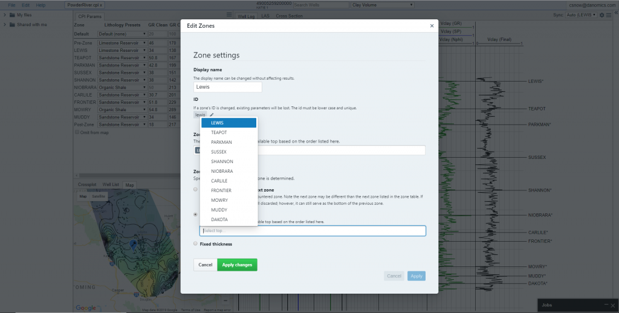
Task: Click the Google logo on the map
Action: (86, 308)
